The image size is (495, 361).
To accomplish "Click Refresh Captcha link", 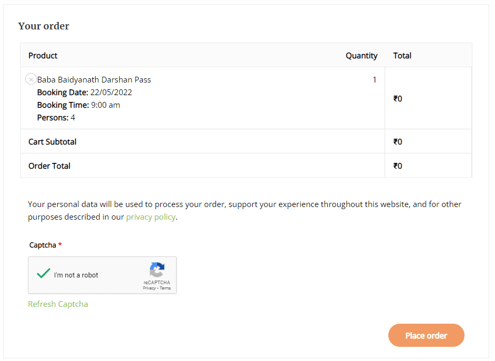I will (58, 304).
